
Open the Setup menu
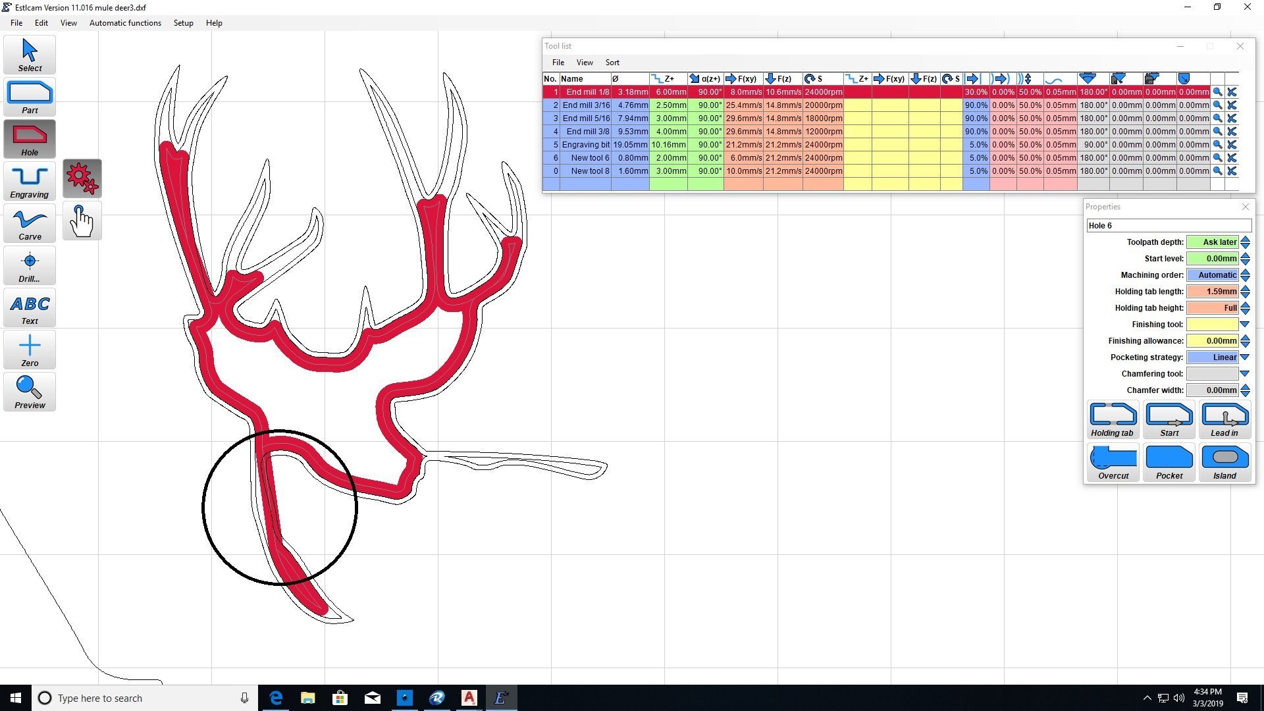point(183,23)
